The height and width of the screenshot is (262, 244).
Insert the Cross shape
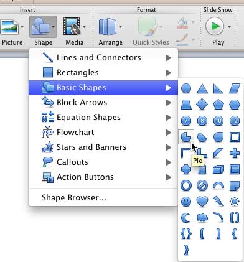235,153
